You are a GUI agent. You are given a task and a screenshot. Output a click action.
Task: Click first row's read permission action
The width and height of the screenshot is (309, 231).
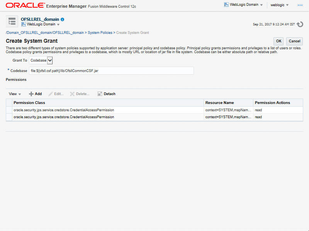point(258,110)
